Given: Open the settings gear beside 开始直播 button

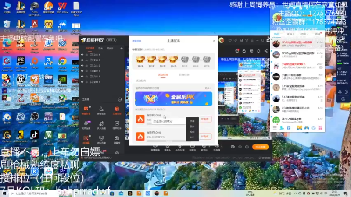Looking at the screenshot, I should tap(247, 147).
